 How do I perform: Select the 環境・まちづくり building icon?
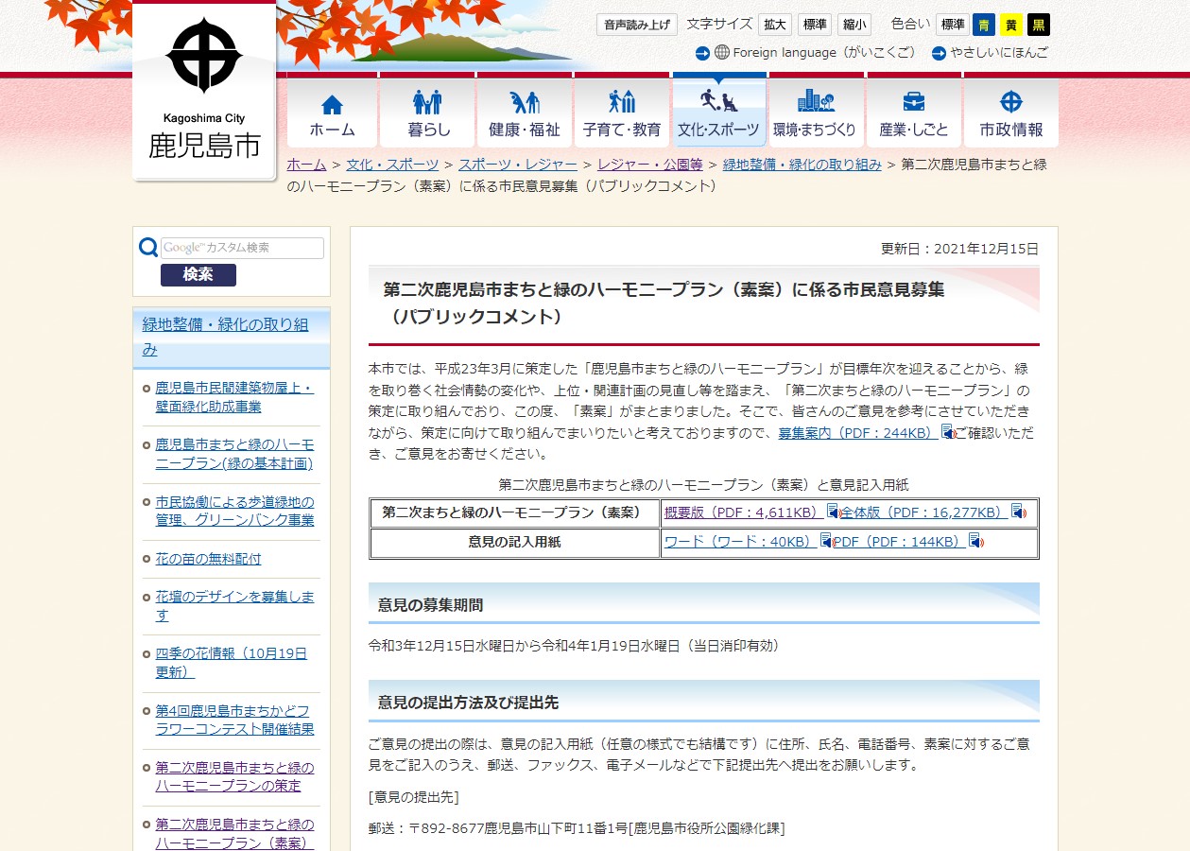tap(815, 101)
